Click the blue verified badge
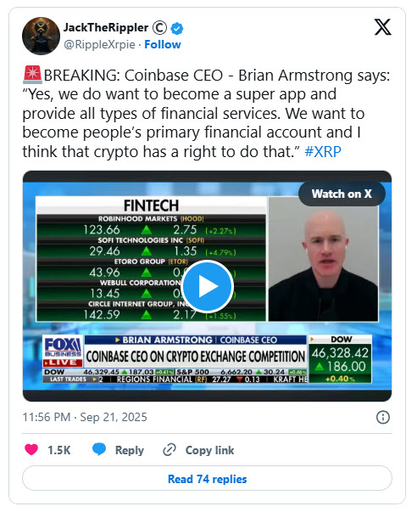Viewport: 417px width, 512px height. (x=177, y=28)
